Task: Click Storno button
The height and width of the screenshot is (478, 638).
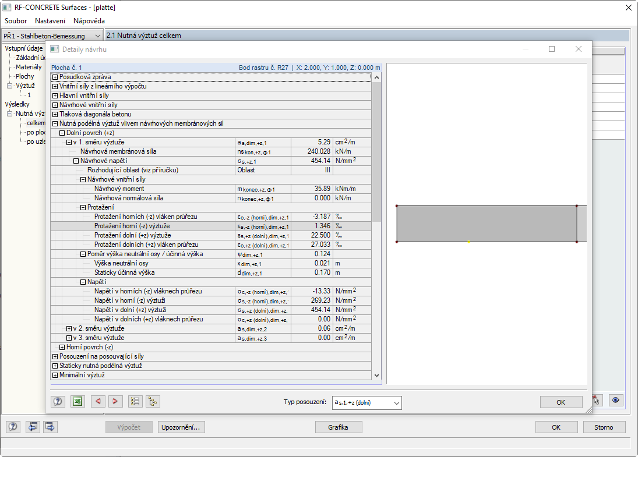Action: (604, 427)
